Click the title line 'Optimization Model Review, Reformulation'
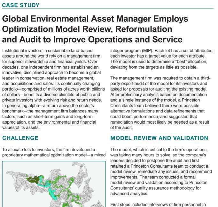 click(x=87, y=29)
